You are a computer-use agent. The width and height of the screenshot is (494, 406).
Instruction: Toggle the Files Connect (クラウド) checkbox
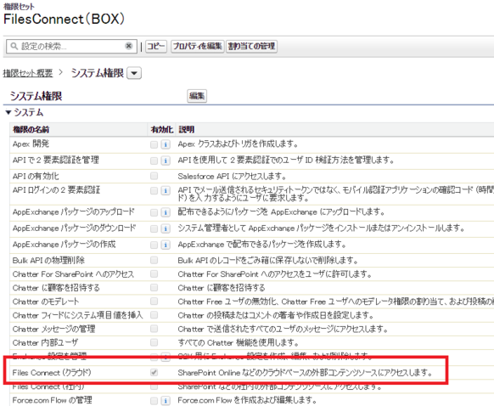click(x=154, y=373)
